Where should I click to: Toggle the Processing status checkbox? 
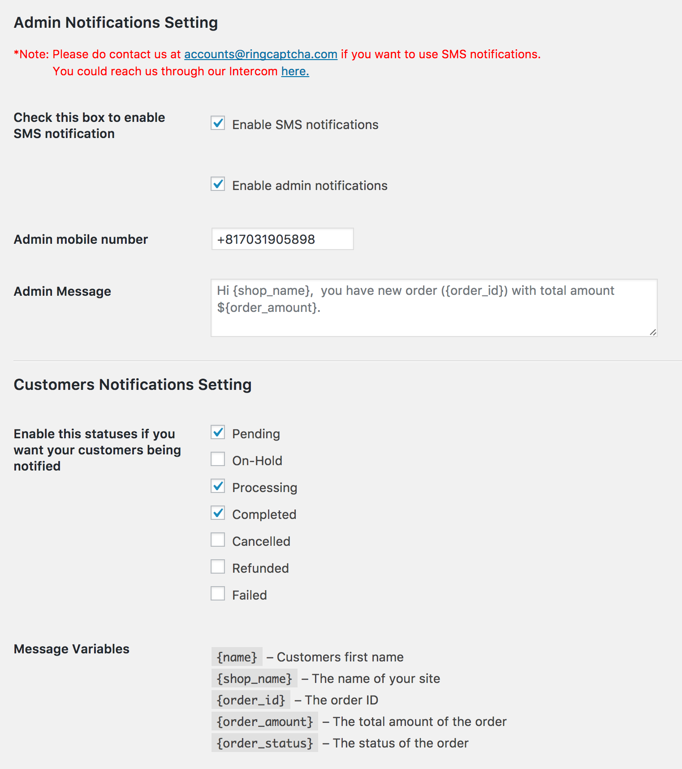tap(218, 486)
